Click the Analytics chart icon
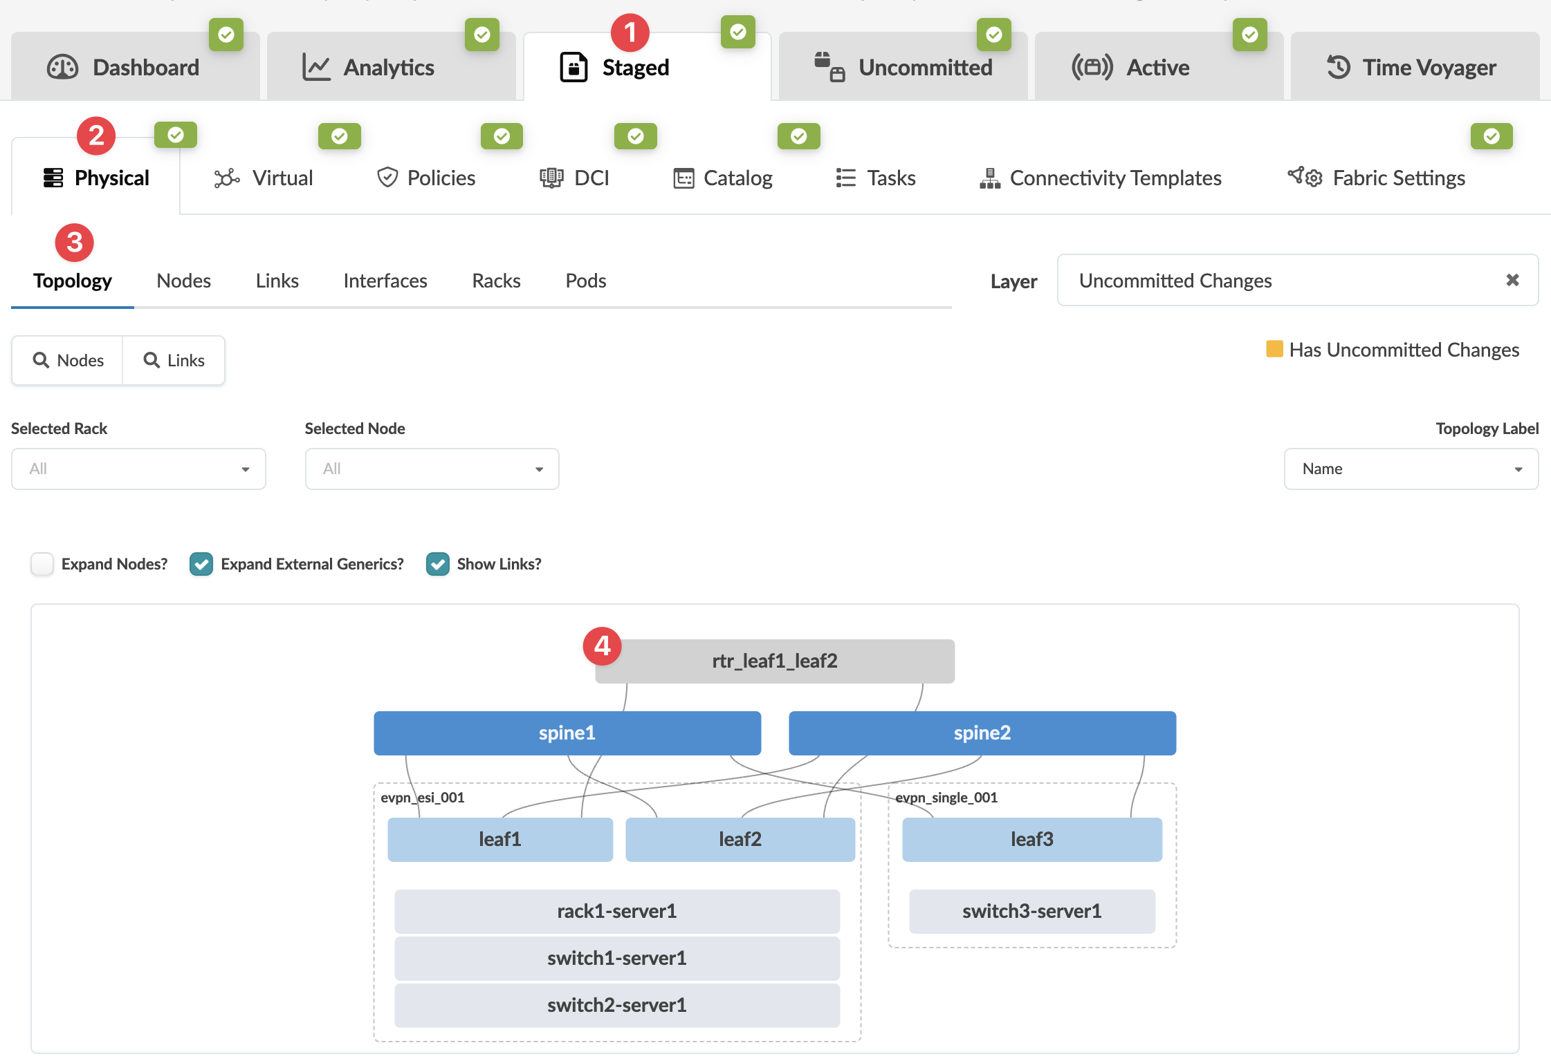The image size is (1551, 1063). [x=316, y=67]
